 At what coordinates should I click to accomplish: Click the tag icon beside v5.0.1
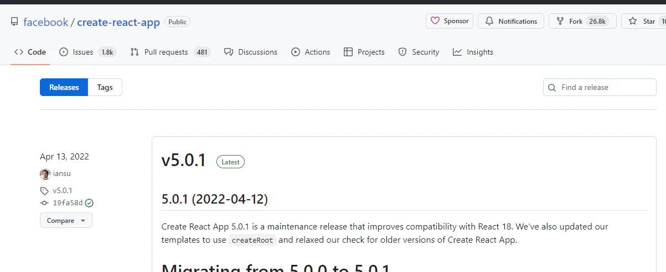point(44,191)
